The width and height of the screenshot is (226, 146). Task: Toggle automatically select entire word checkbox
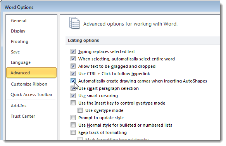73,59
